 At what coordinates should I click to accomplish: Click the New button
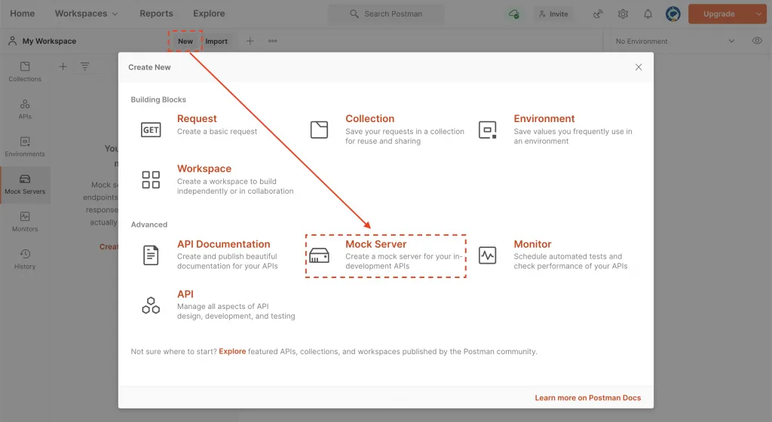tap(185, 41)
